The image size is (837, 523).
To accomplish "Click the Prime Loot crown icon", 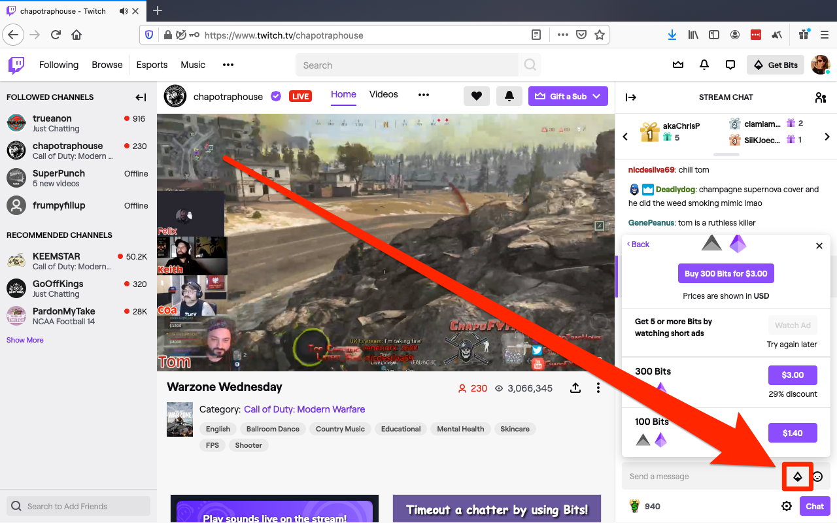I will [678, 65].
